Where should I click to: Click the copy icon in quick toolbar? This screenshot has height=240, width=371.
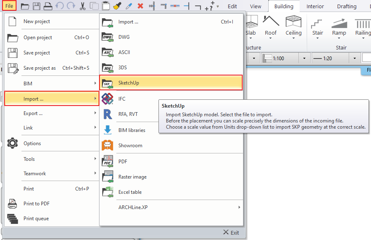tap(94, 6)
